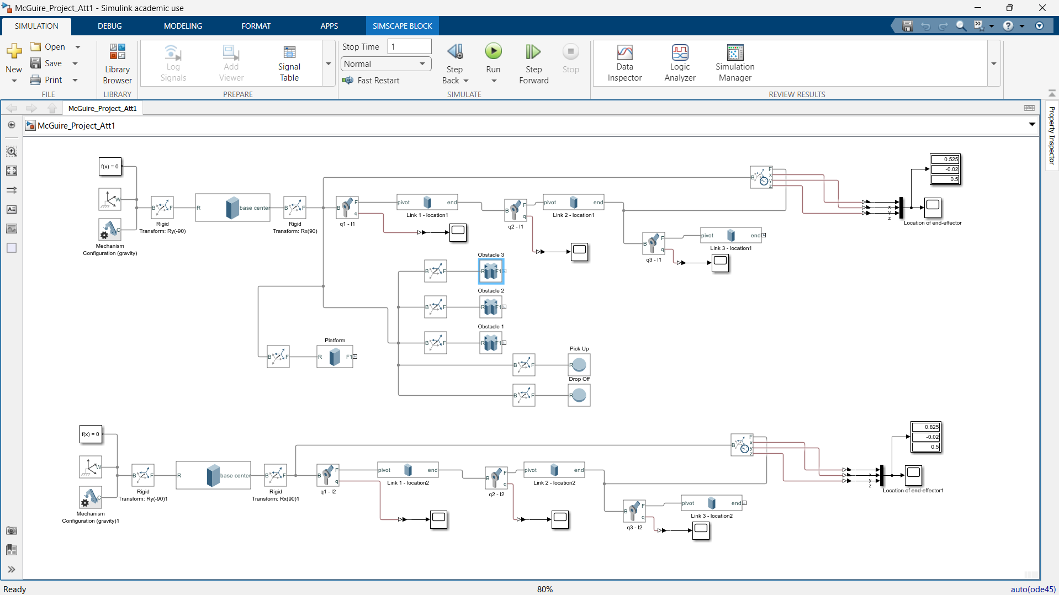
Task: Click the Save button
Action: pos(46,63)
